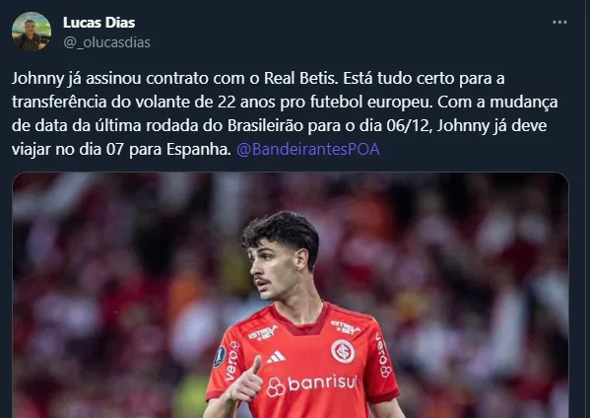The width and height of the screenshot is (590, 418).
Task: Open the @BandeirantesPOA mention
Action: (x=308, y=150)
